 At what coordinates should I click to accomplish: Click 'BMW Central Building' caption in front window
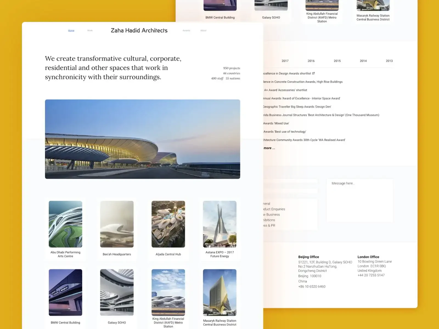(x=65, y=322)
